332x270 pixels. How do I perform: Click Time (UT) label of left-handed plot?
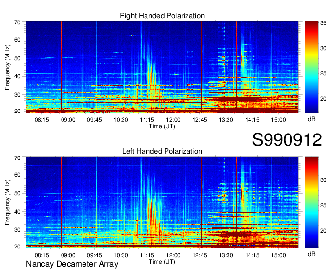tap(162, 262)
